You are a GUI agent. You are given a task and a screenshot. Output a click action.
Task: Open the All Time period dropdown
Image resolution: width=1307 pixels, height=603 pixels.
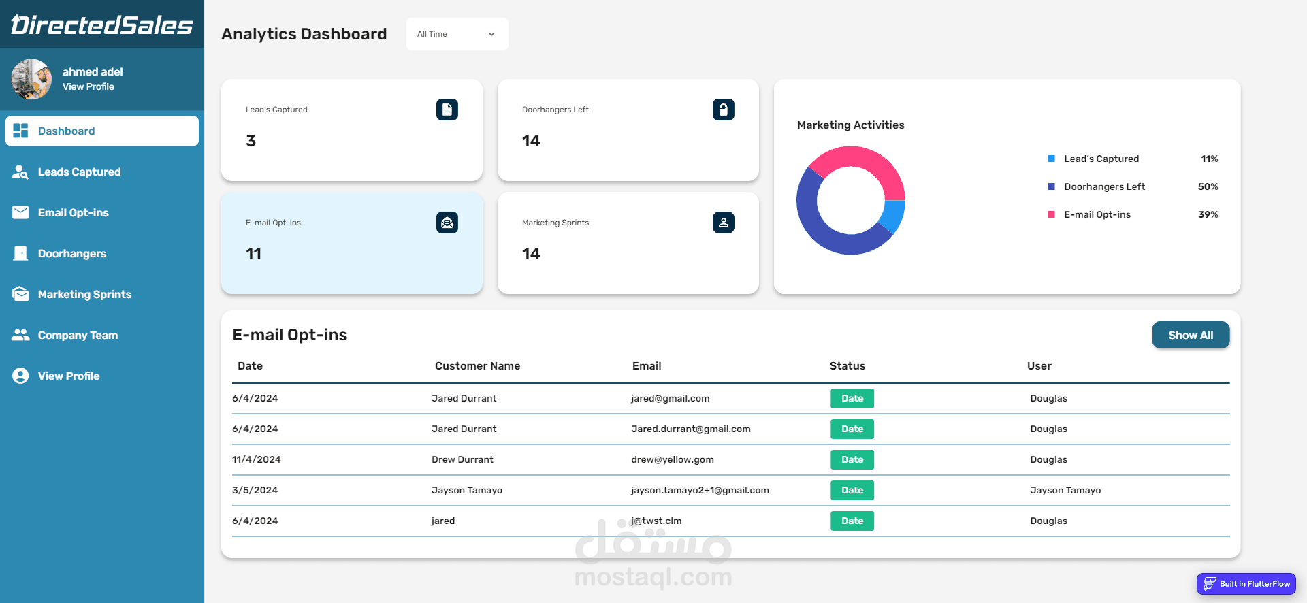click(457, 34)
